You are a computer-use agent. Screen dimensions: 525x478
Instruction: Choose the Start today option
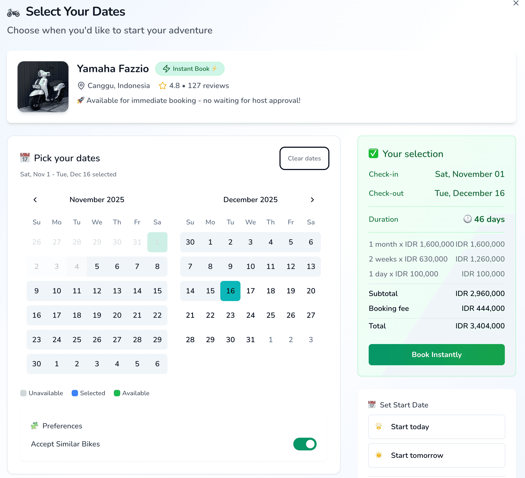click(x=436, y=427)
